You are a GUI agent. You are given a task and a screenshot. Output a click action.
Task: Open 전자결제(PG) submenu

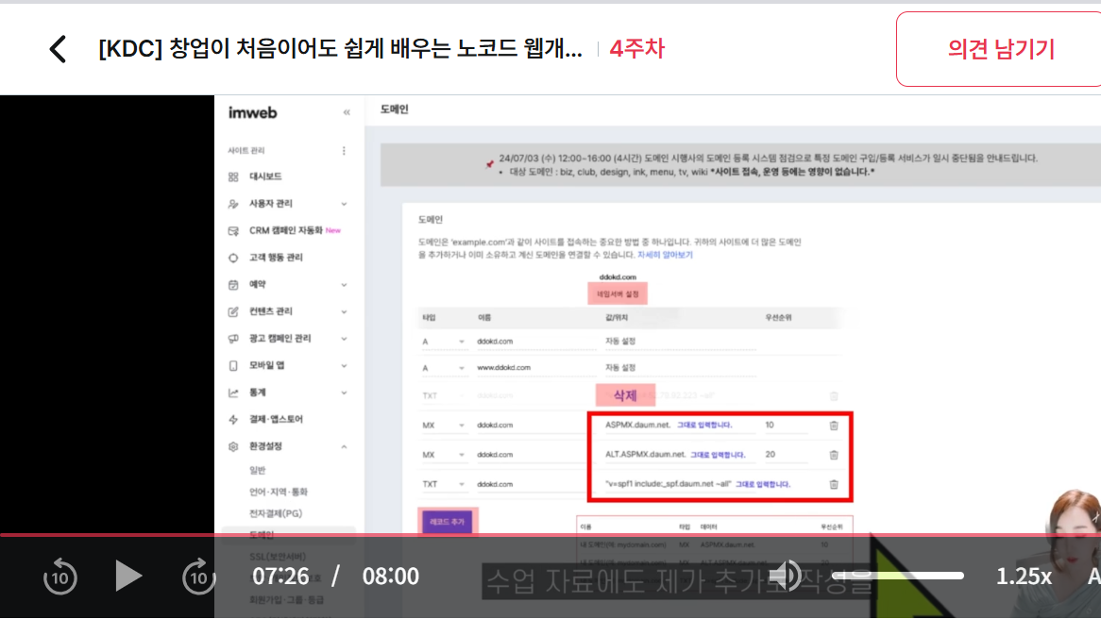(x=276, y=513)
